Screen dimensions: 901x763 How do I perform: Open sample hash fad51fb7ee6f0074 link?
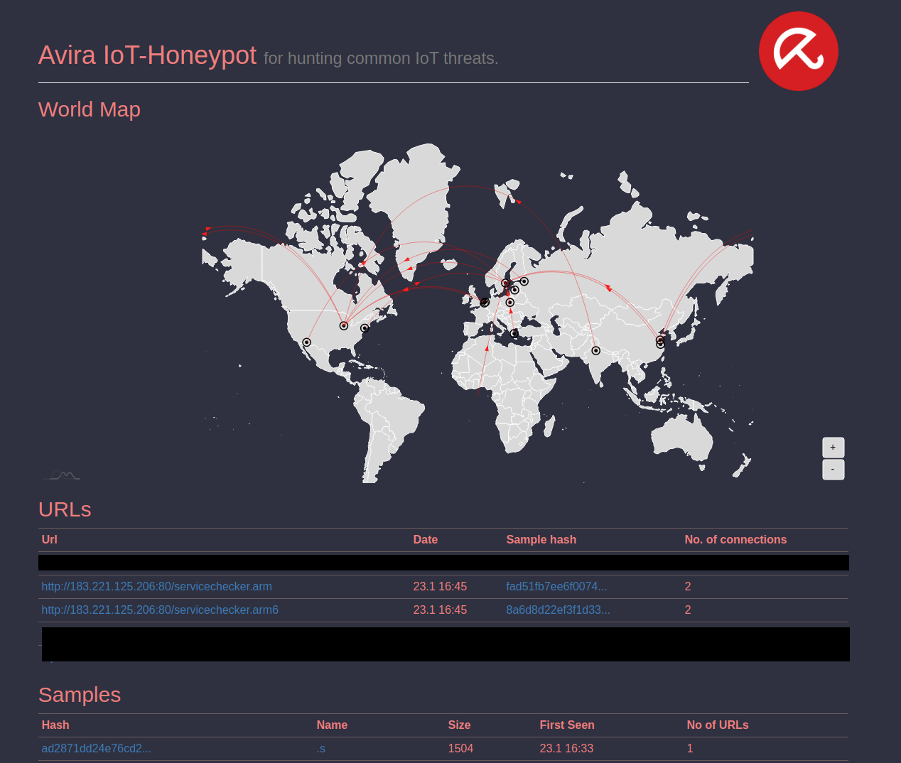[x=556, y=587]
